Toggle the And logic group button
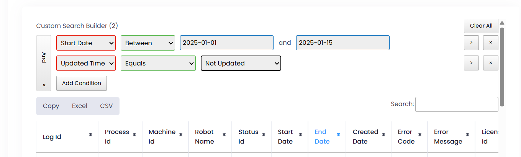Screen dimensions: 521x157 coord(44,57)
